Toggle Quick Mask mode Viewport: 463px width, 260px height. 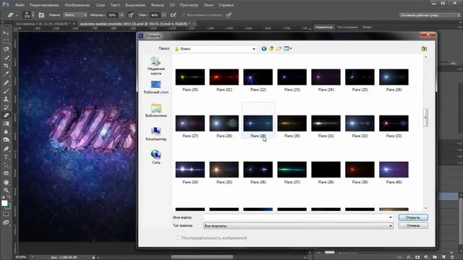tap(7, 214)
